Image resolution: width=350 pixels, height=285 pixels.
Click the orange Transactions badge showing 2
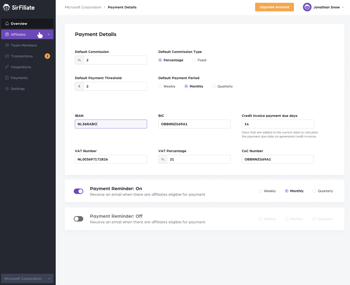coord(47,56)
